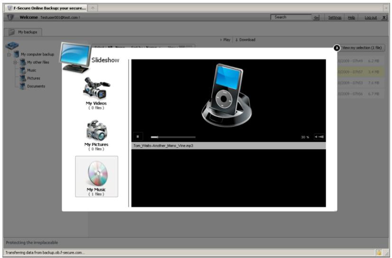Click the Testuser001@test.com username text
Screen dimensions: 392x258
(x=60, y=18)
